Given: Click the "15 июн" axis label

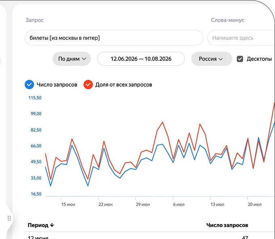Looking at the screenshot, I should click(x=68, y=205).
